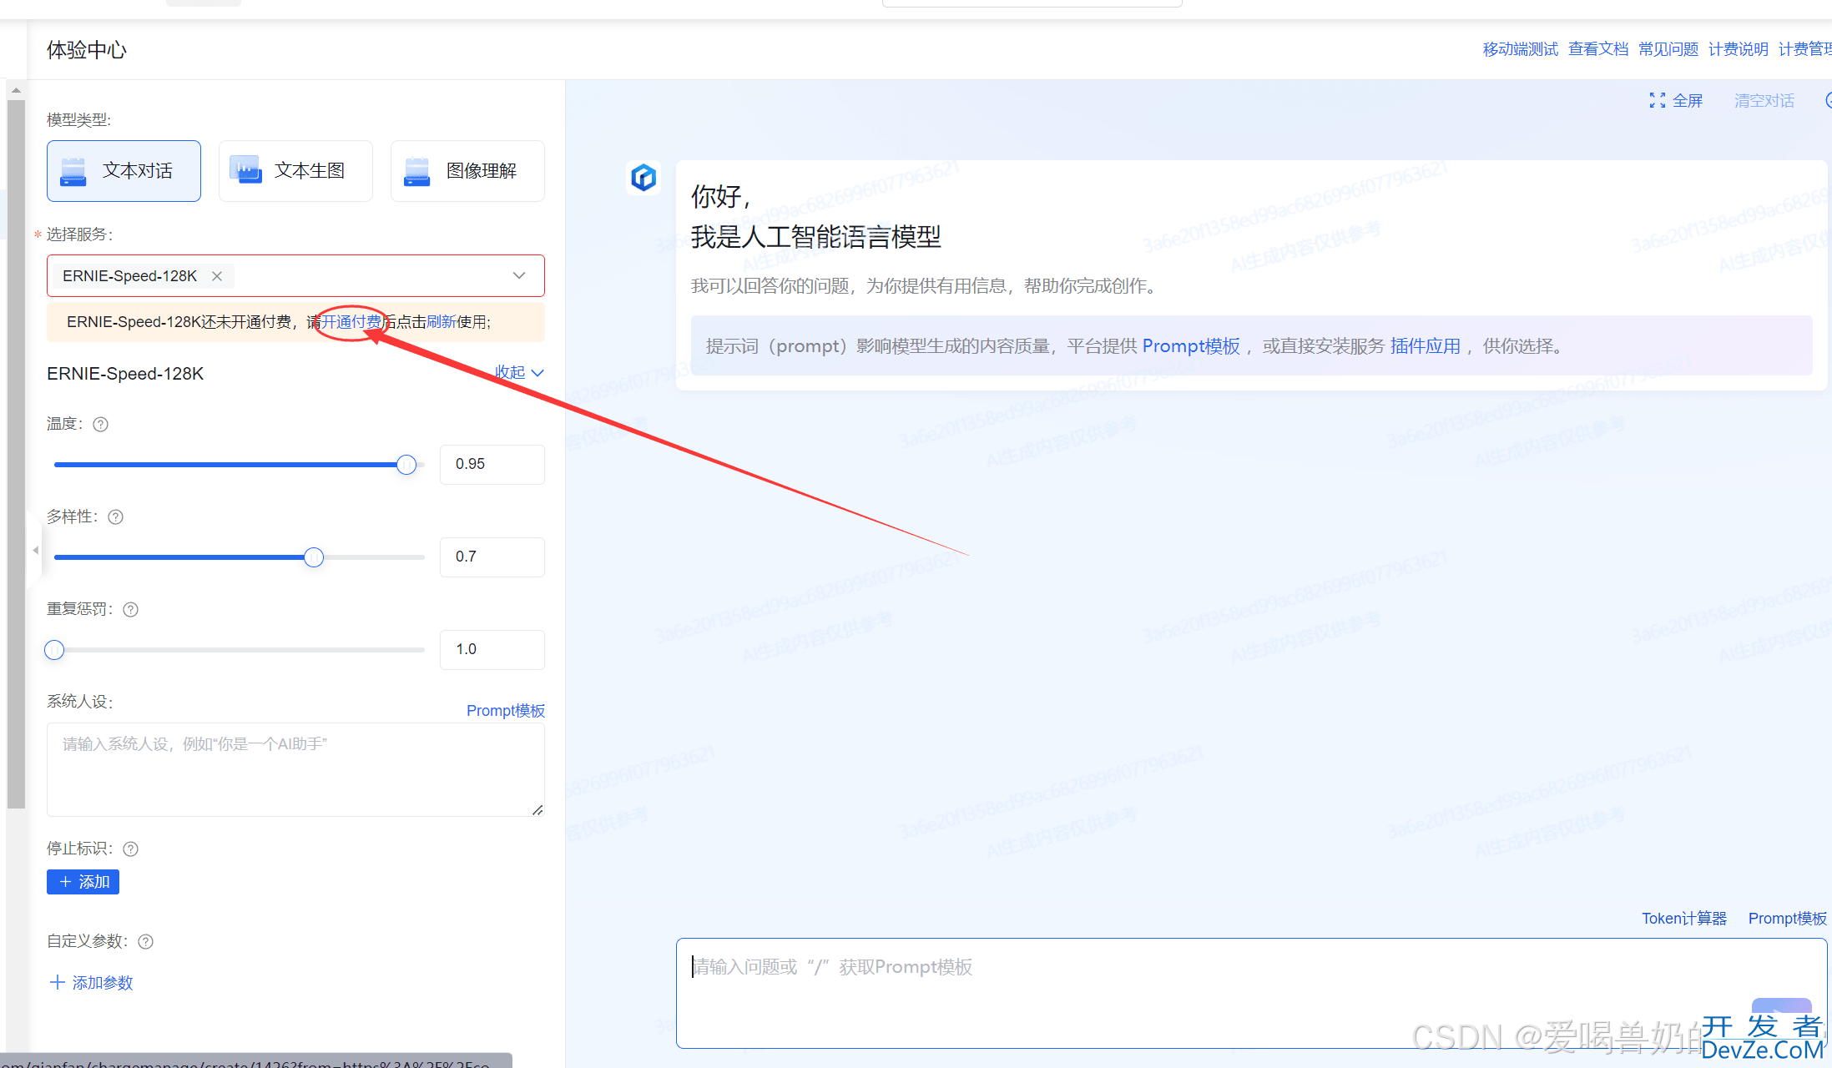Click the left panel scrollbar thumb
The height and width of the screenshot is (1068, 1832).
click(16, 455)
